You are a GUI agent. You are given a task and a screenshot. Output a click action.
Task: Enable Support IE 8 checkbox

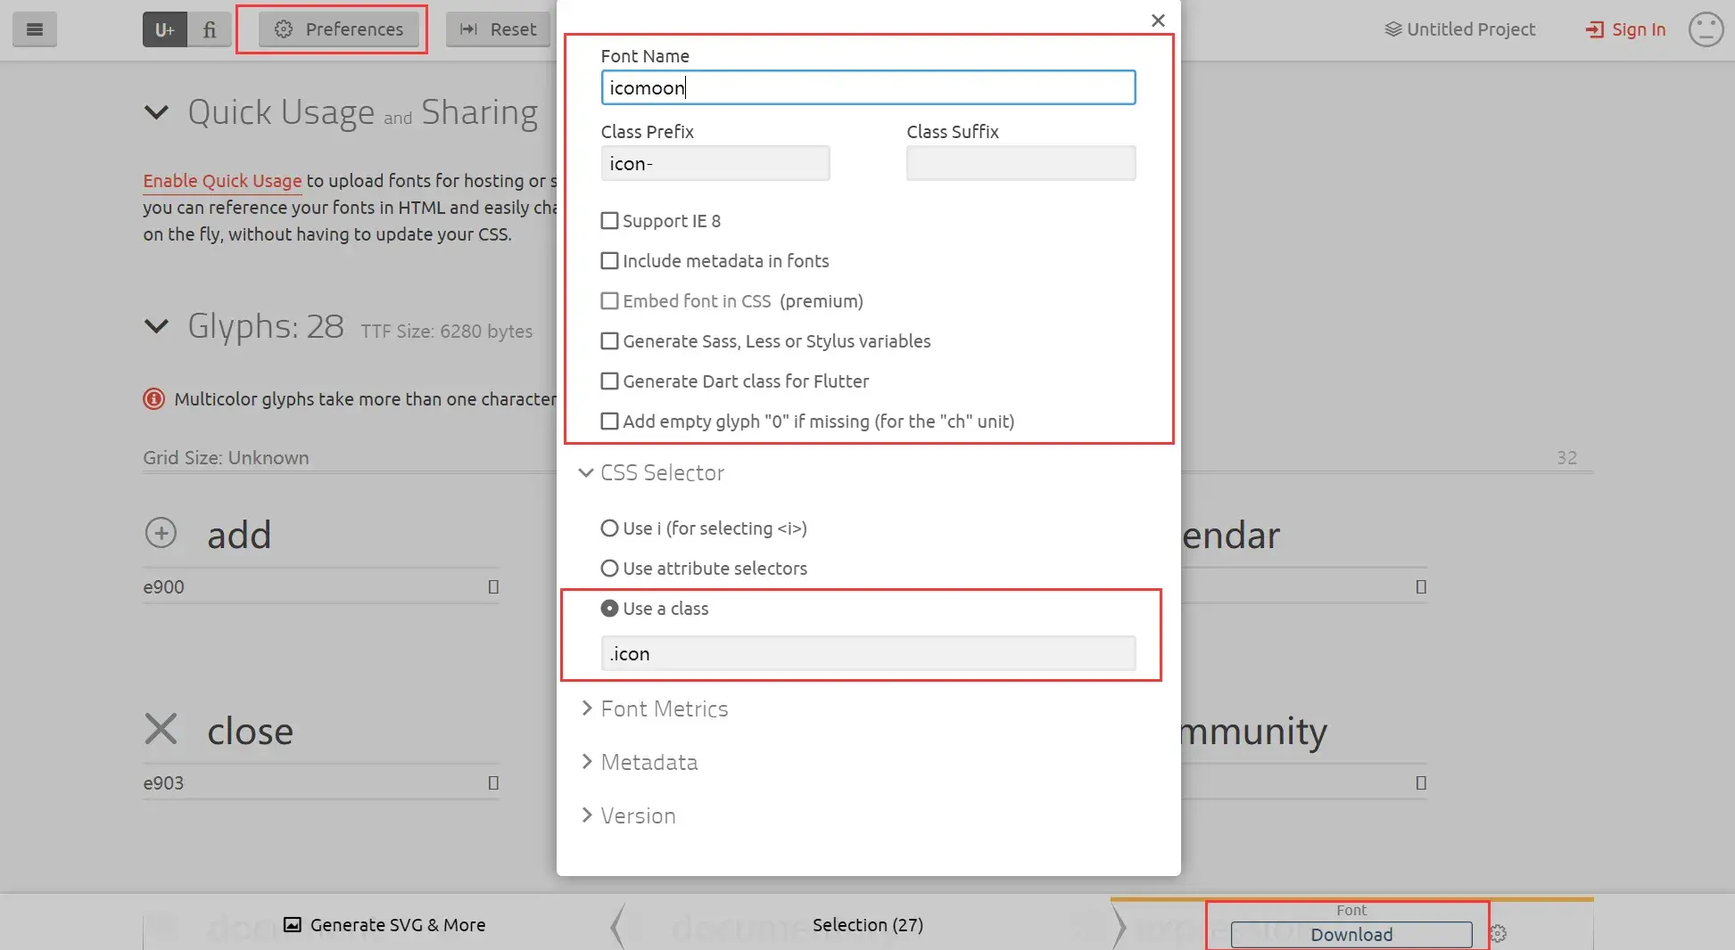[x=609, y=220]
